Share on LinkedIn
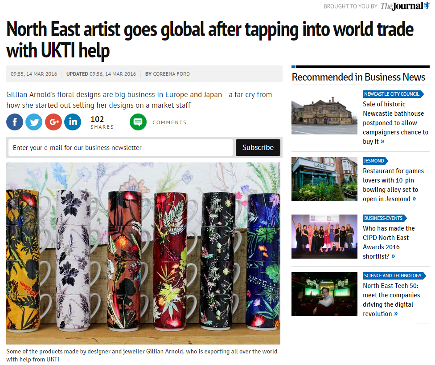Image resolution: width=435 pixels, height=365 pixels. (73, 122)
